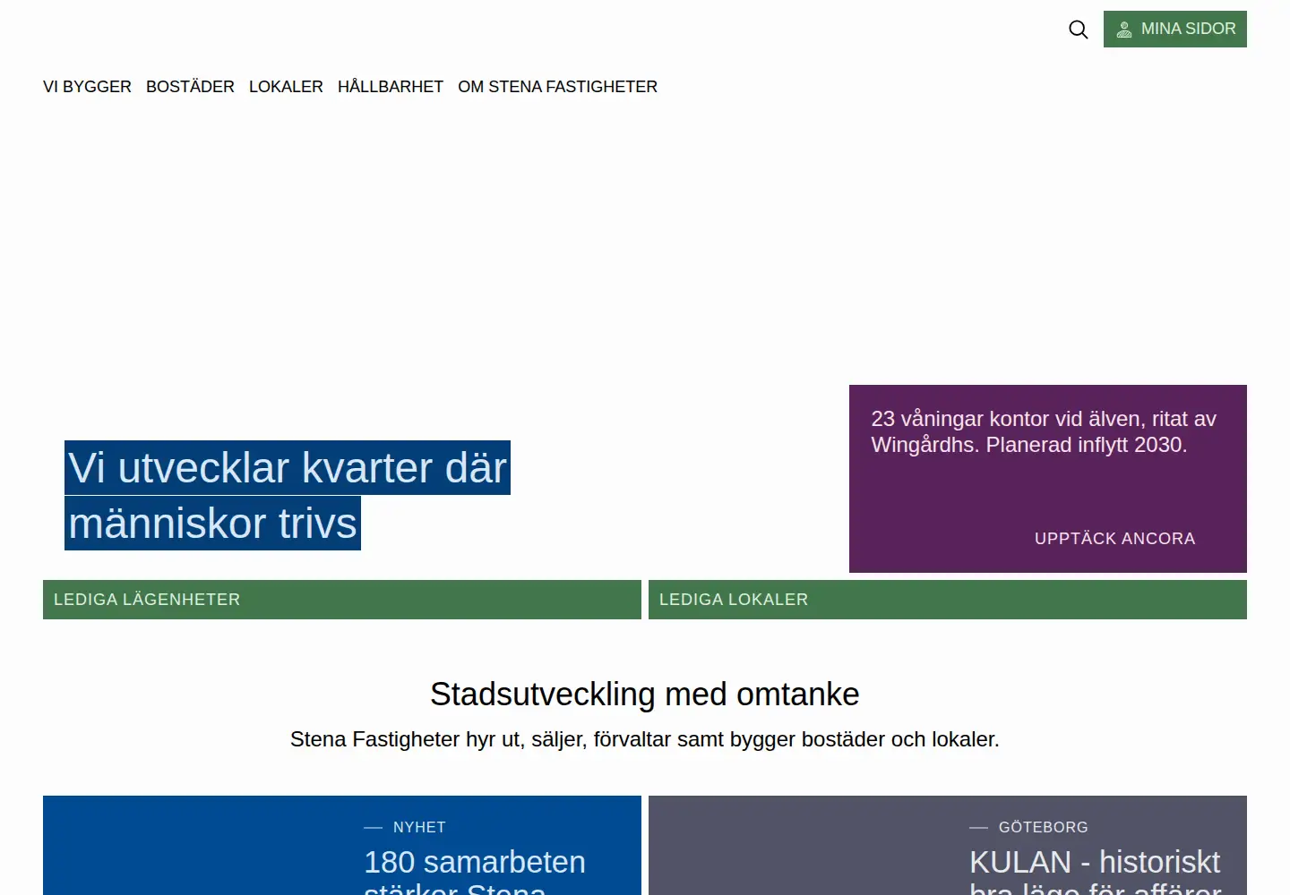The image size is (1290, 895).
Task: Open LEDIGA LOKALER button
Action: click(x=948, y=600)
